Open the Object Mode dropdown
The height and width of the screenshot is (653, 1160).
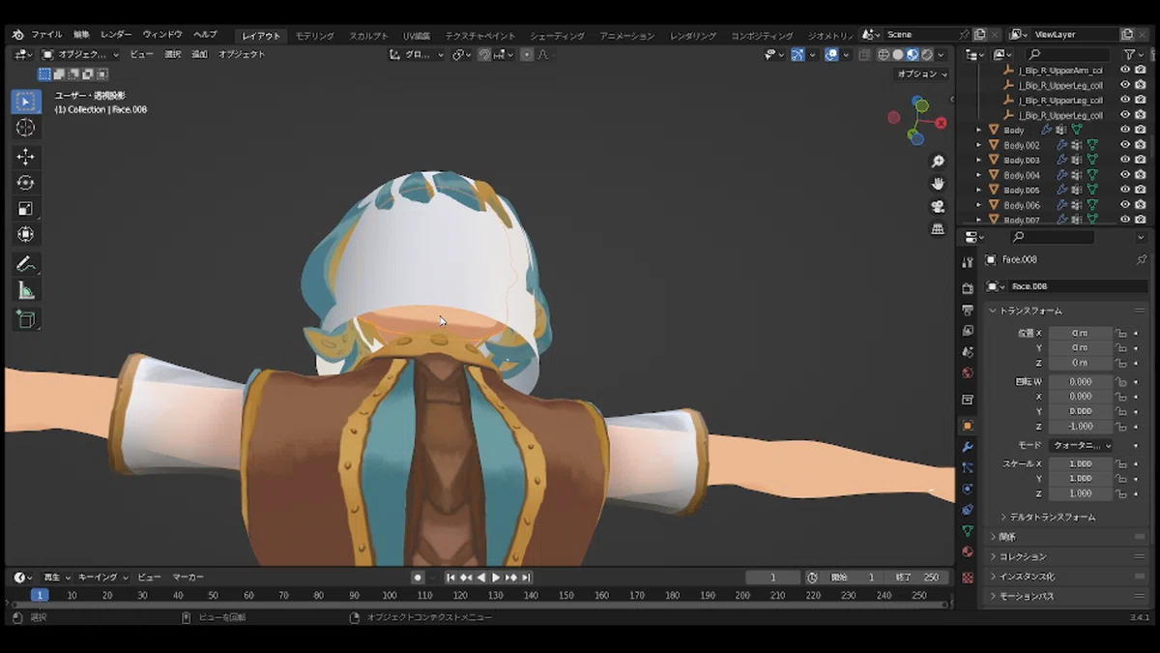pos(80,55)
